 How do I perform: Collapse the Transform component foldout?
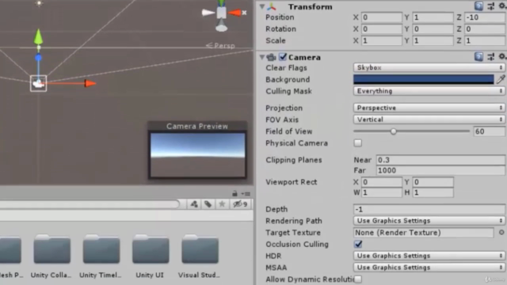coord(262,6)
